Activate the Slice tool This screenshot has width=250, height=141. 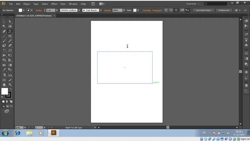(x=10, y=80)
